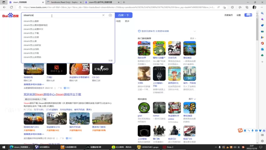
Task: Click the browser back arrow
Action: tap(4, 7)
